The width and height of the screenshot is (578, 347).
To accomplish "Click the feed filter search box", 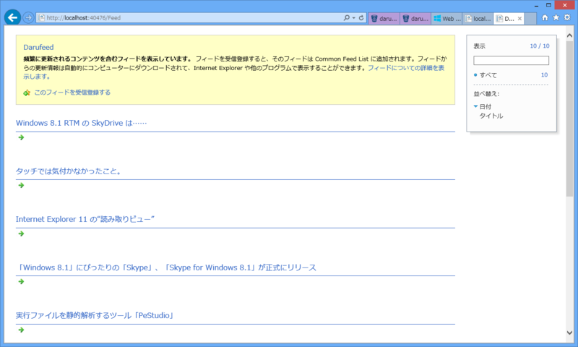I will [511, 60].
